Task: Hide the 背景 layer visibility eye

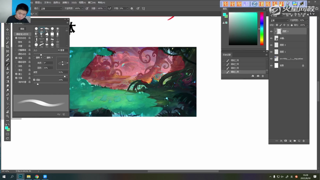Action: [271, 66]
